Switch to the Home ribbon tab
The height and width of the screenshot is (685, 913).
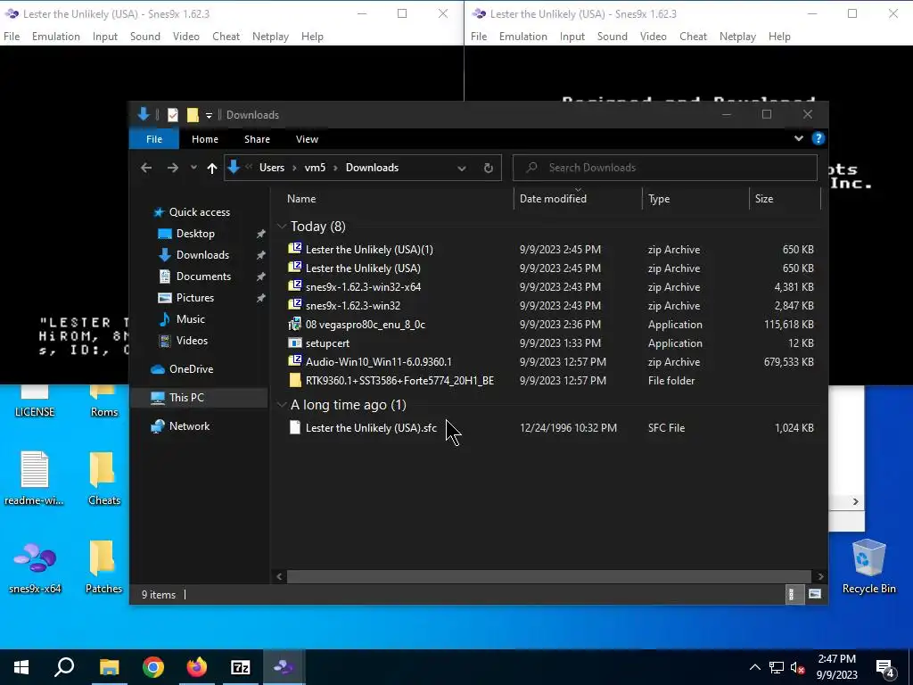[205, 139]
